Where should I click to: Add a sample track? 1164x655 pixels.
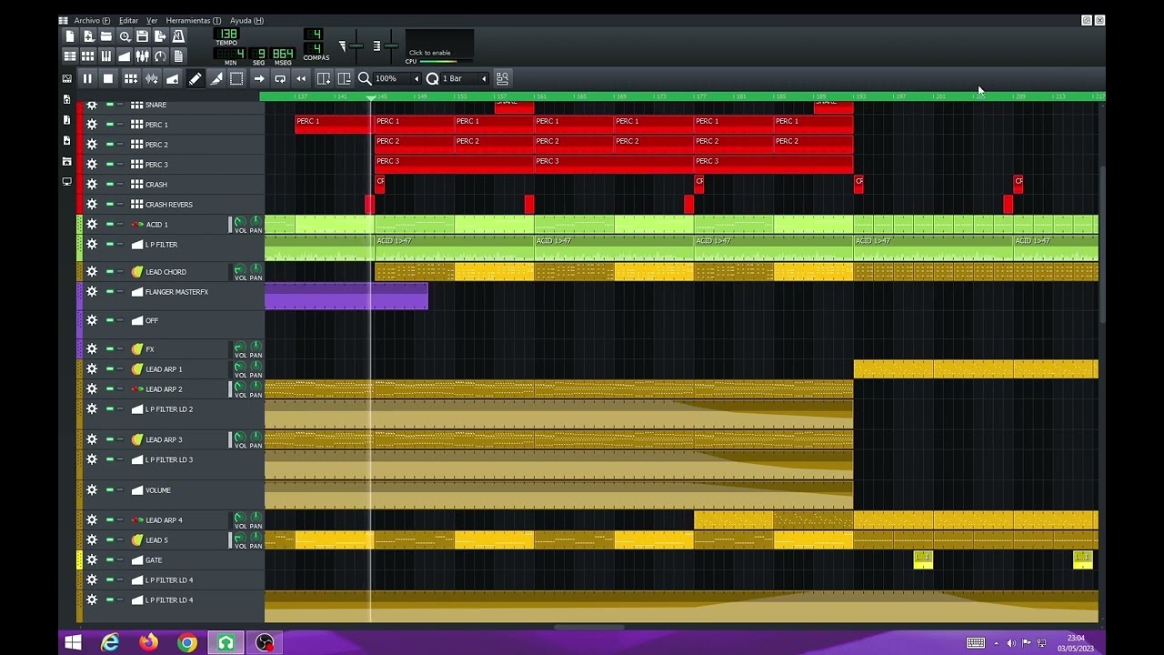click(x=152, y=79)
